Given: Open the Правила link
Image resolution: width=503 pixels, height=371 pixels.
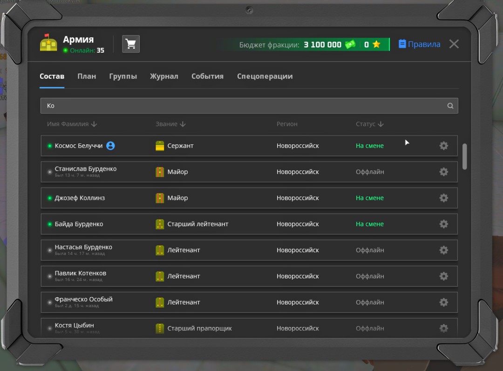Looking at the screenshot, I should coord(420,44).
